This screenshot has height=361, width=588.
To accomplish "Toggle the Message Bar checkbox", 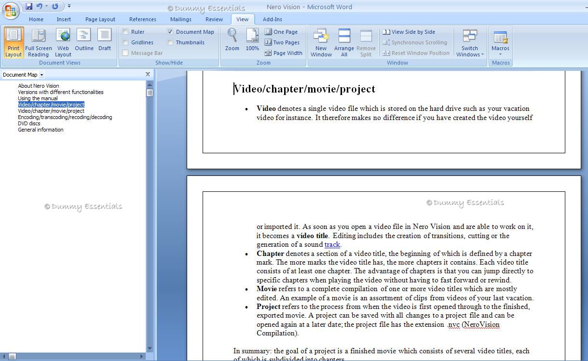I will coord(125,53).
